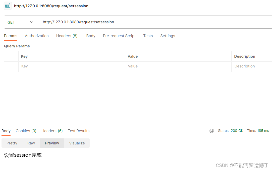Click the Query Params heading
Image resolution: width=272 pixels, height=170 pixels.
(x=17, y=46)
